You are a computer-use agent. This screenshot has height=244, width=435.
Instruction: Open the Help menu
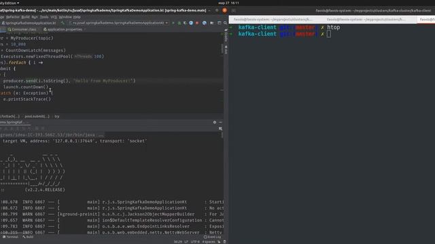[x=77, y=17]
